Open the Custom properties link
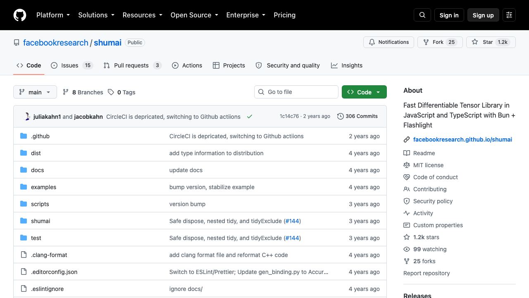Viewport: 529px width, 298px height. 438,225
